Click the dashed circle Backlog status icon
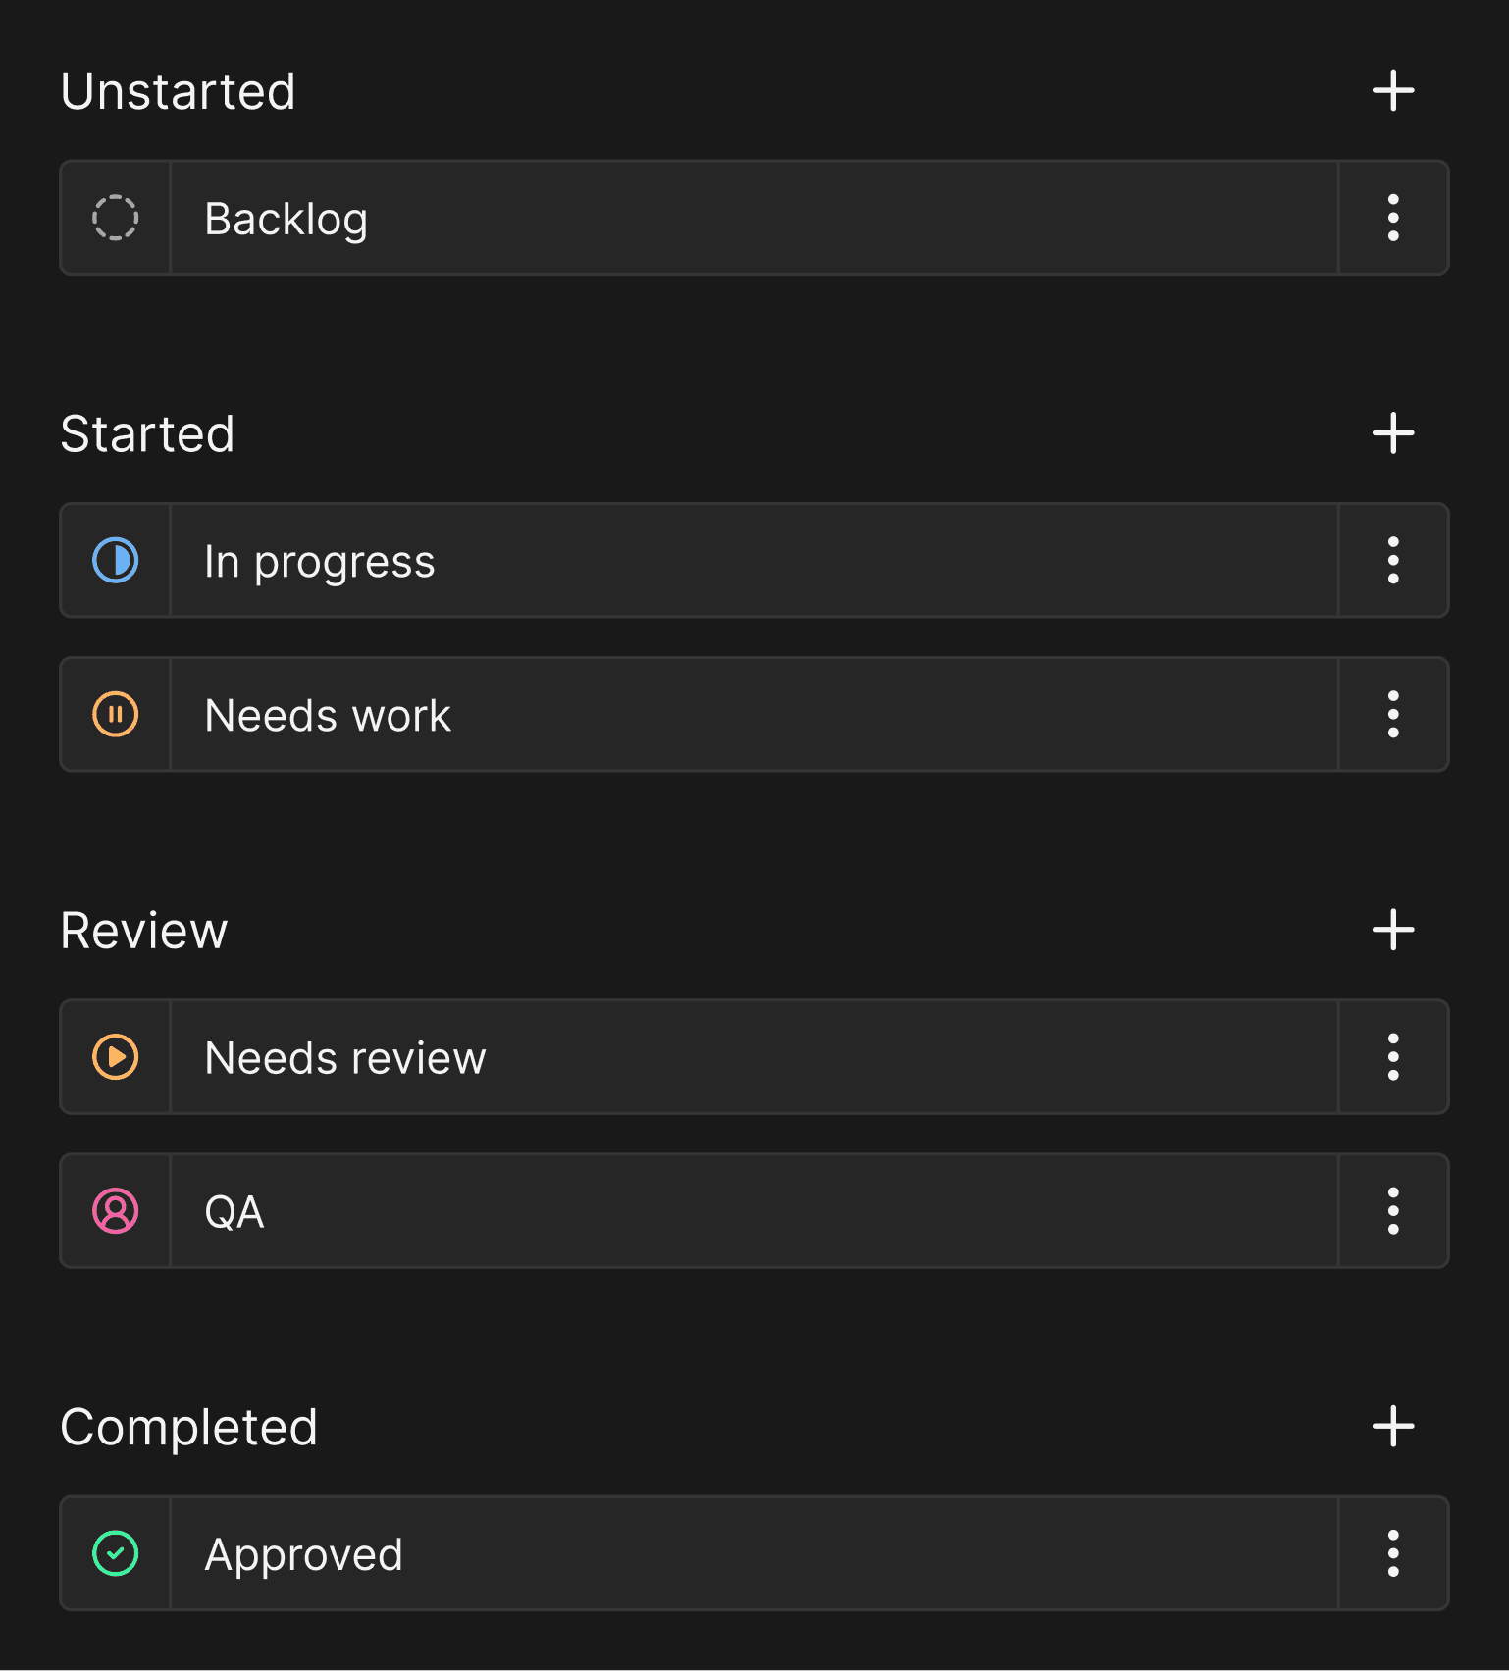The image size is (1509, 1671). click(x=116, y=218)
